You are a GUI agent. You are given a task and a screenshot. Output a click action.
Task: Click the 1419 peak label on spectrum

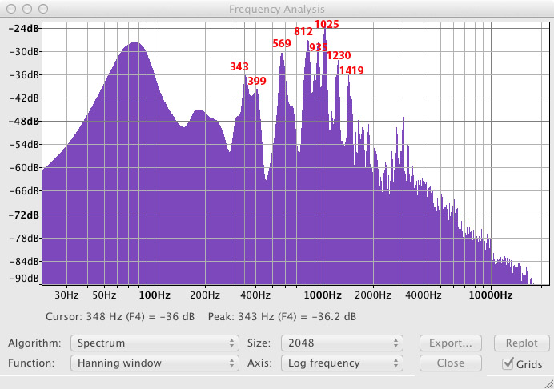point(351,70)
